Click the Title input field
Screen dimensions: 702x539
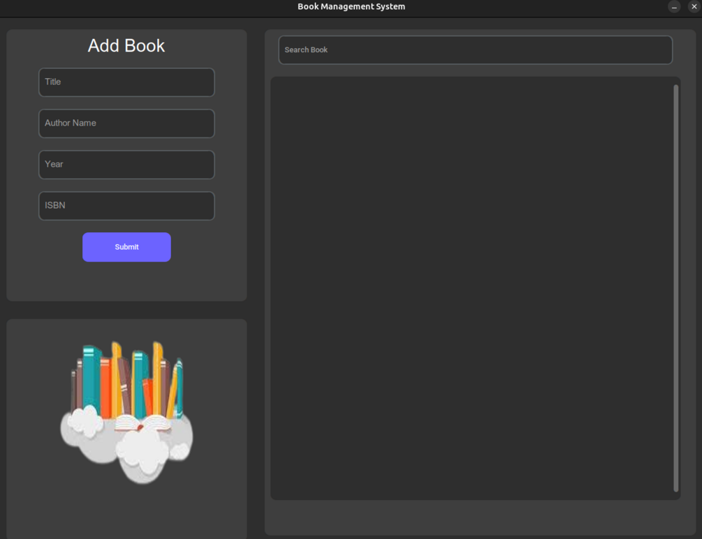(x=126, y=82)
